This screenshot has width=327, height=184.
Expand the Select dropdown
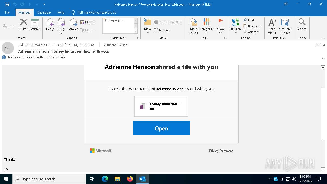tap(251, 32)
